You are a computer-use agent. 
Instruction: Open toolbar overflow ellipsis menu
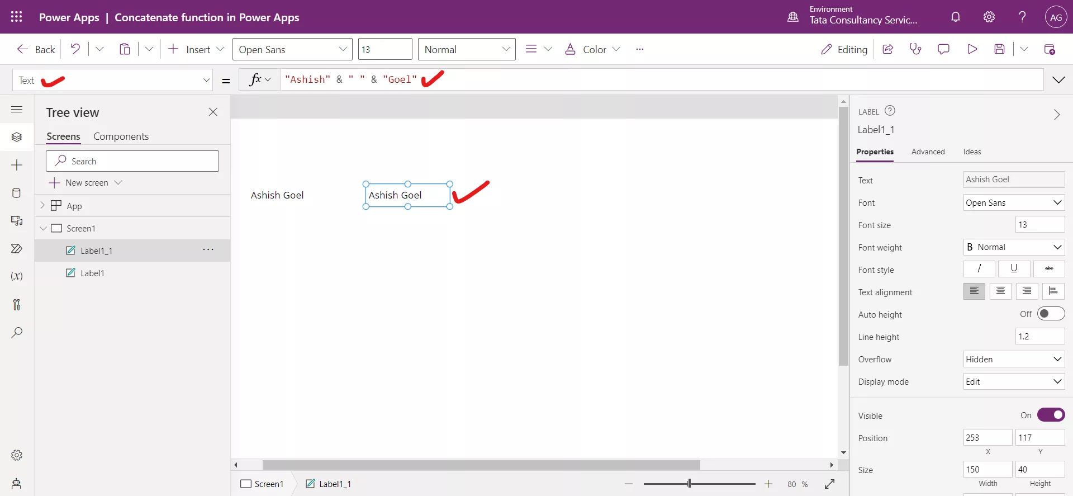(640, 49)
